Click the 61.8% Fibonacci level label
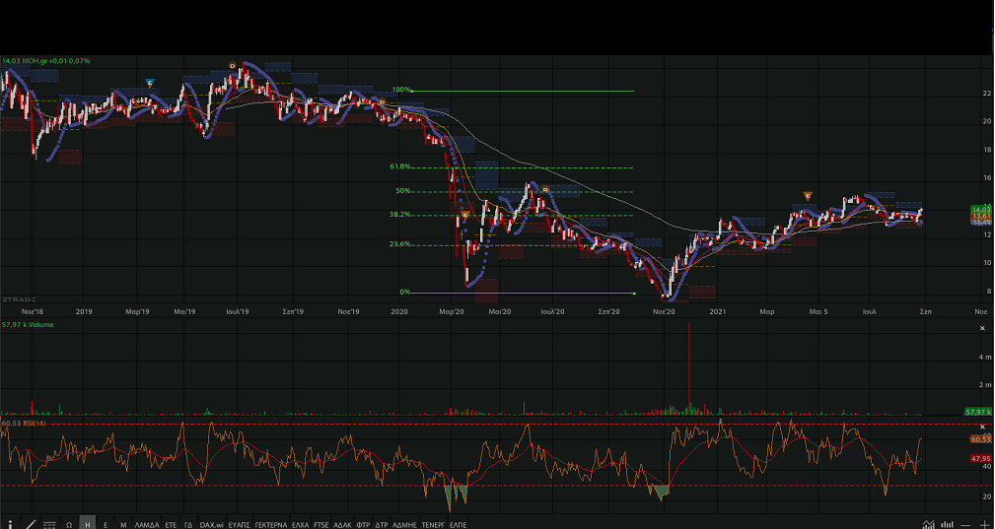This screenshot has height=529, width=995. pyautogui.click(x=399, y=166)
